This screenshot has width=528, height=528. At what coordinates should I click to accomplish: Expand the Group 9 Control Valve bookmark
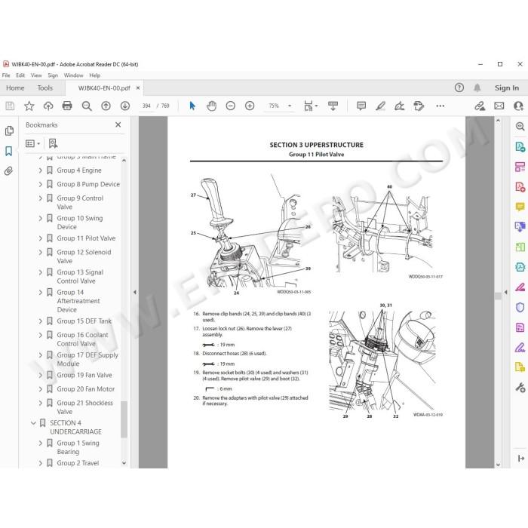[x=41, y=198]
